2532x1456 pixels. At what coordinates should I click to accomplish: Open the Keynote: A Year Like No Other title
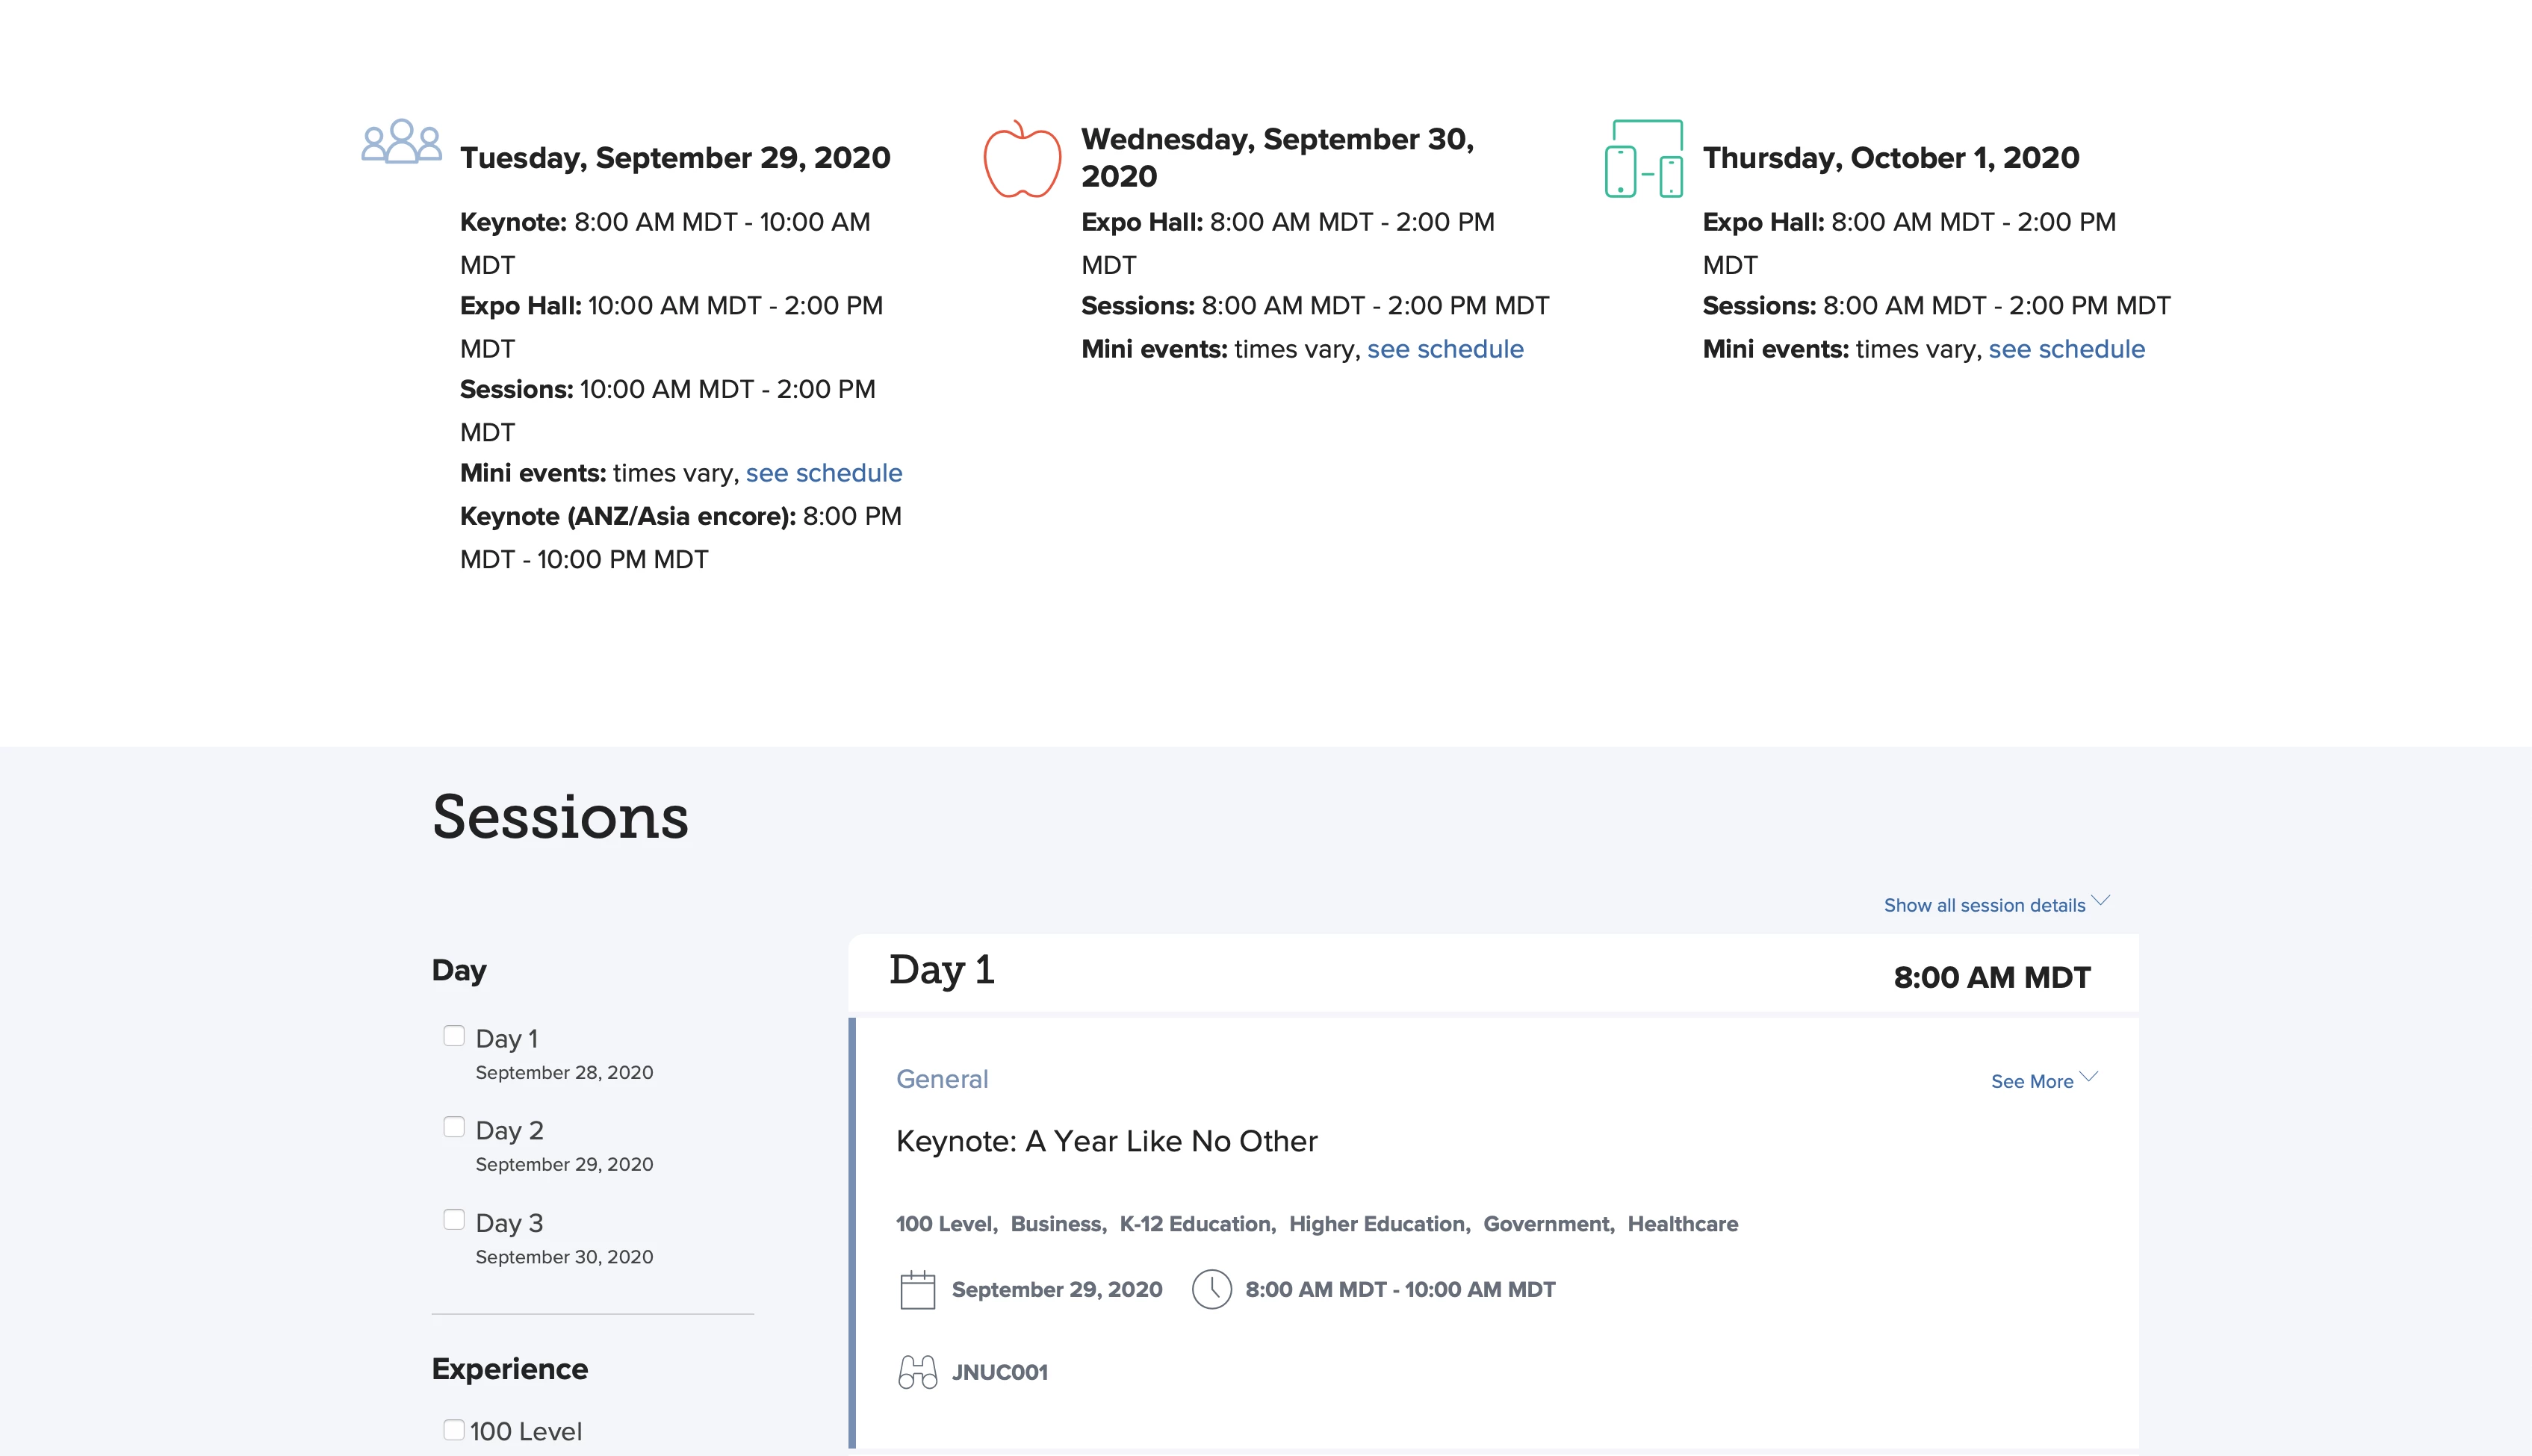pos(1106,1141)
